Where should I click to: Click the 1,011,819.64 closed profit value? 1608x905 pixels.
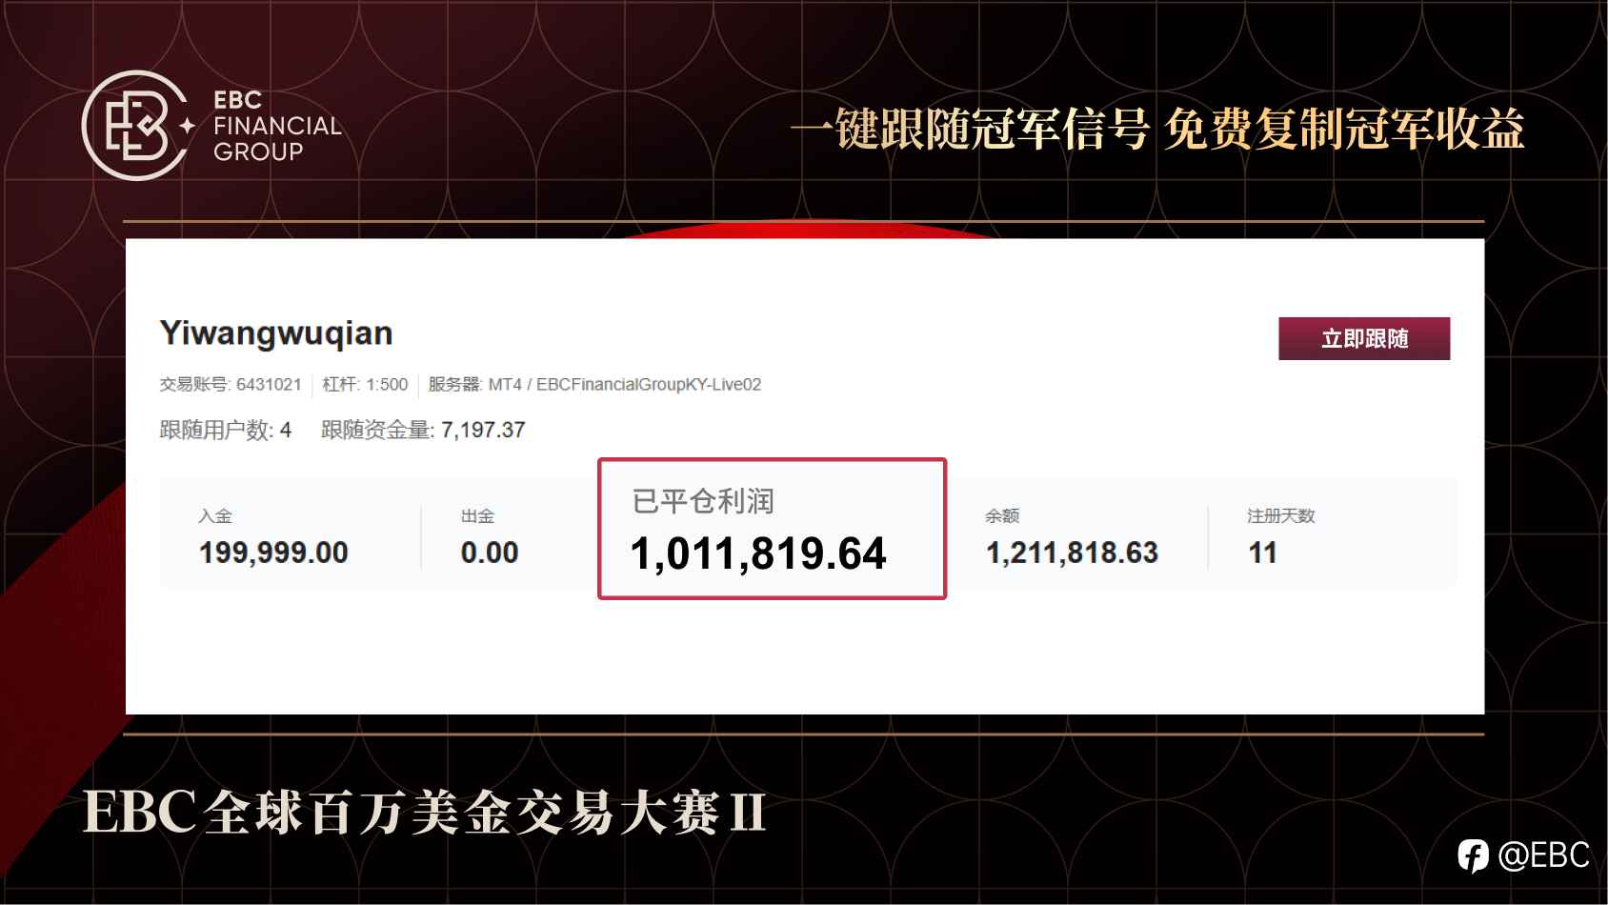pos(758,553)
